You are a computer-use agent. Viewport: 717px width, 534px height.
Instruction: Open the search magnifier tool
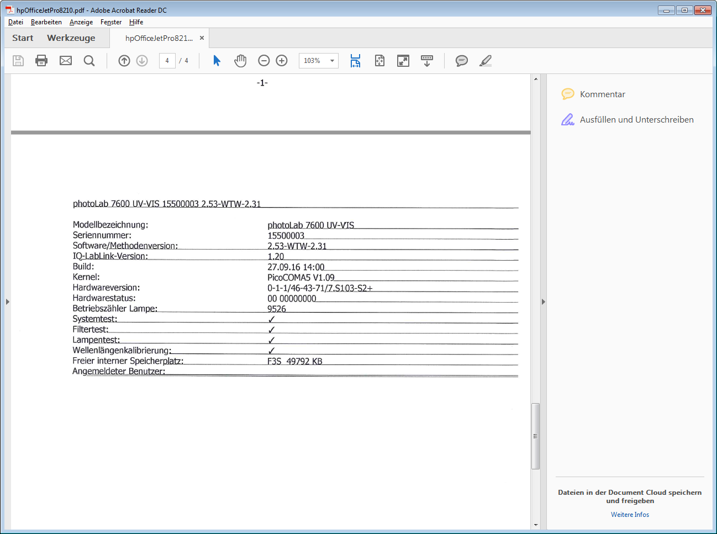click(x=89, y=61)
